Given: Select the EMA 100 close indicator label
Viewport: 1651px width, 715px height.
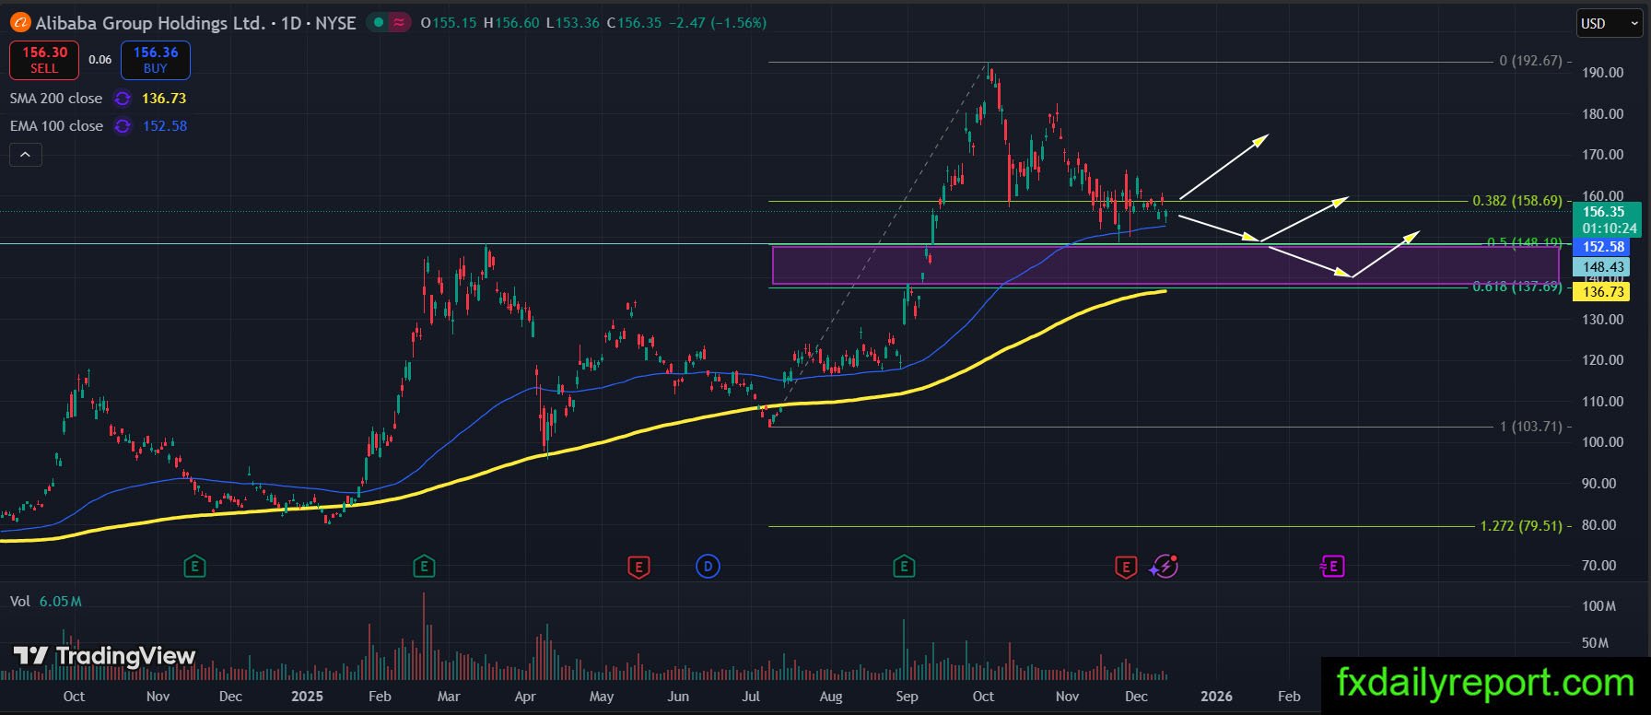Looking at the screenshot, I should click(x=56, y=126).
